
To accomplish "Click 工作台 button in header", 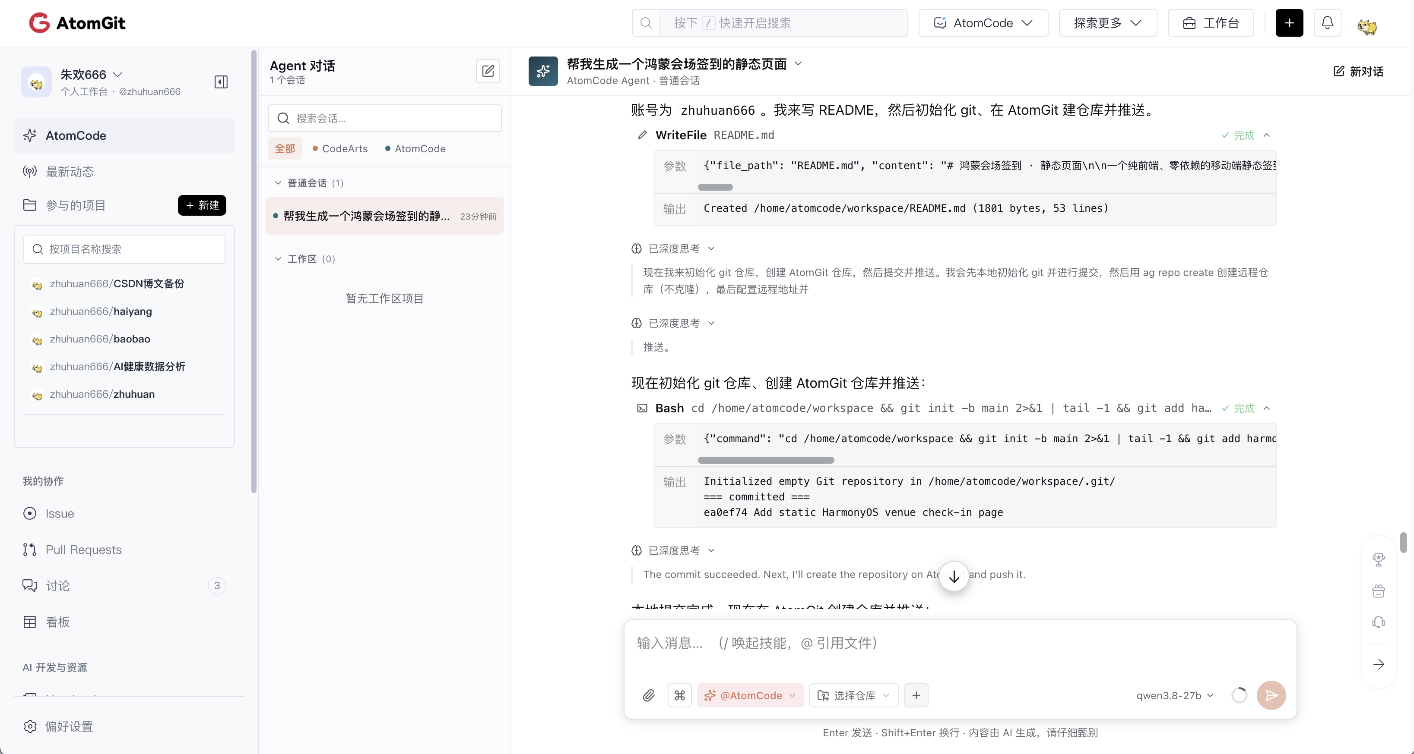I will [x=1211, y=23].
